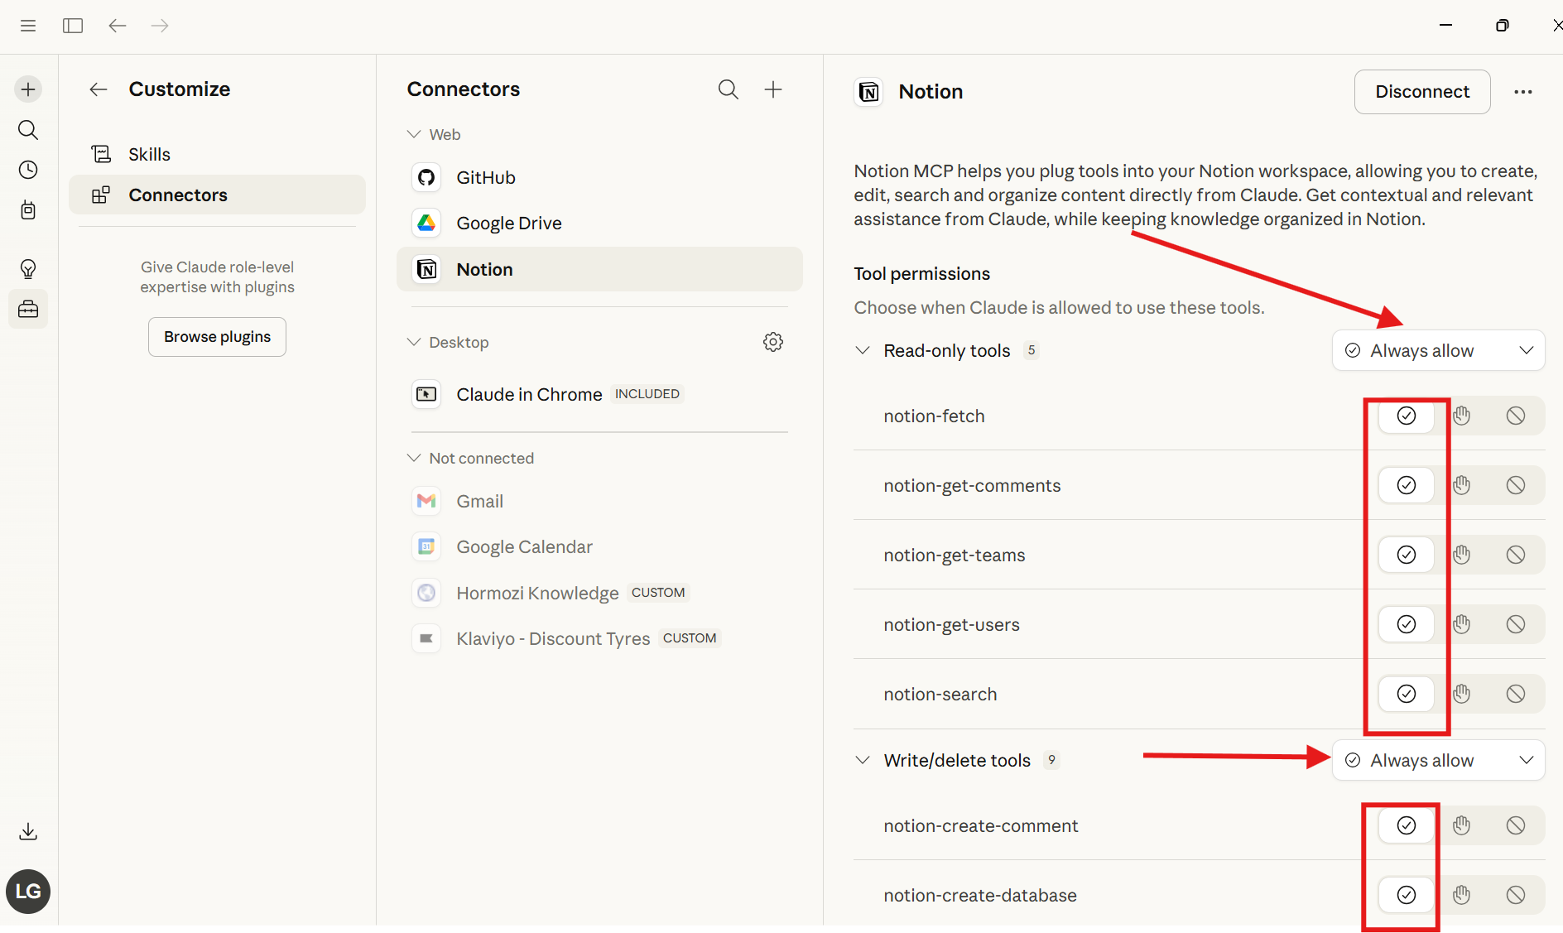The image size is (1563, 933).
Task: Set notion-get-comments to needs approval
Action: pos(1462,485)
